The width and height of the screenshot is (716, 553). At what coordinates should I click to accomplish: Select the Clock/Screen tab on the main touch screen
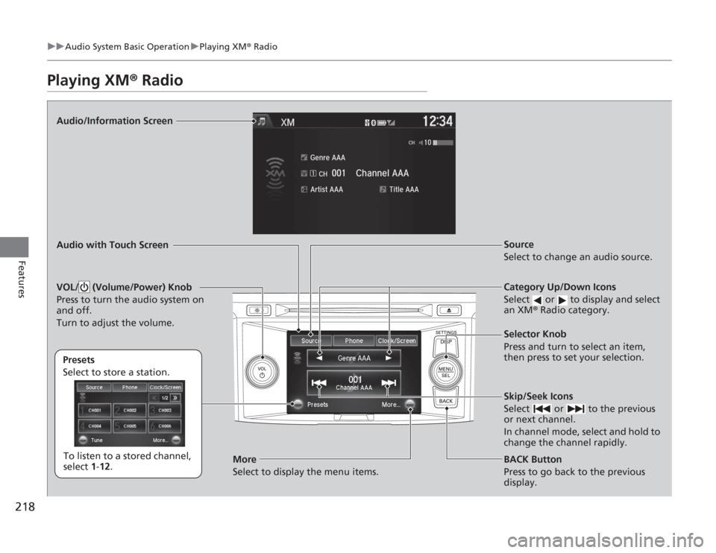click(x=396, y=341)
